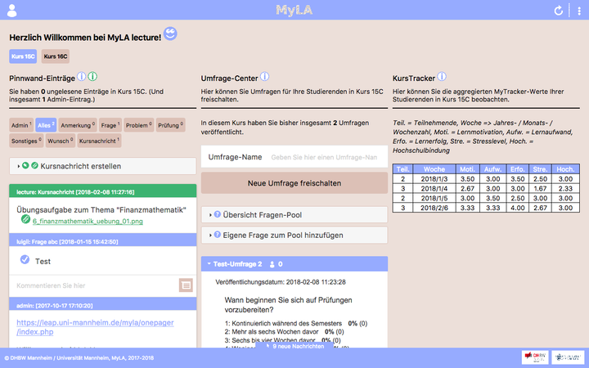The height and width of the screenshot is (368, 589).
Task: Switch to Kurs 16C tab
Action: (x=56, y=56)
